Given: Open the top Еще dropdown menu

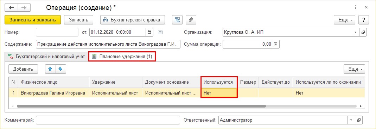Looking at the screenshot, I should 345,20.
